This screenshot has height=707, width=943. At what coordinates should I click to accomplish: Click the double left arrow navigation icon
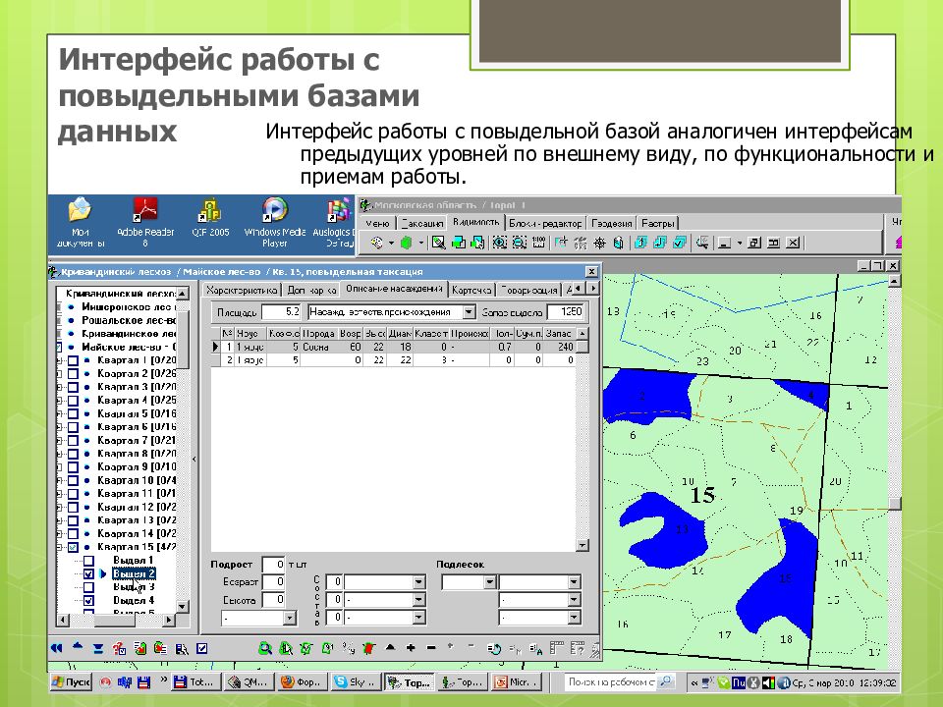pos(57,648)
